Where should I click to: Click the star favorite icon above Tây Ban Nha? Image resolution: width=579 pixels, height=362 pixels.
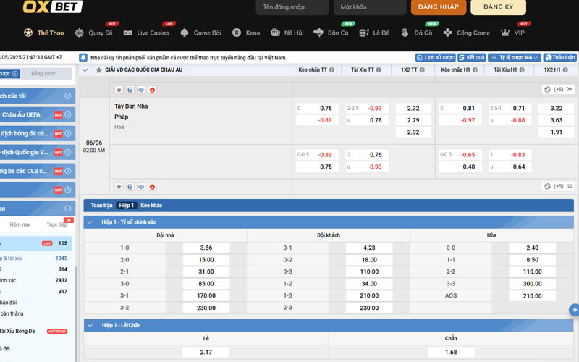click(x=119, y=90)
